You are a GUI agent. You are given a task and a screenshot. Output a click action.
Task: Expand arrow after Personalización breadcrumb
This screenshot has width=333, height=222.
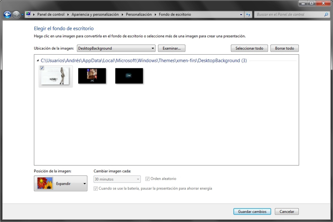(x=155, y=14)
